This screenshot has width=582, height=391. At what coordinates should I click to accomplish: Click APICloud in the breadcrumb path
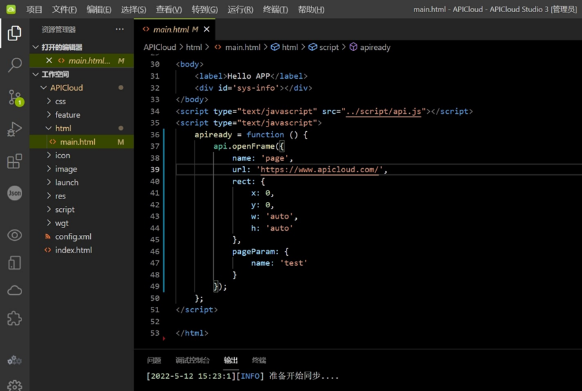pyautogui.click(x=159, y=47)
